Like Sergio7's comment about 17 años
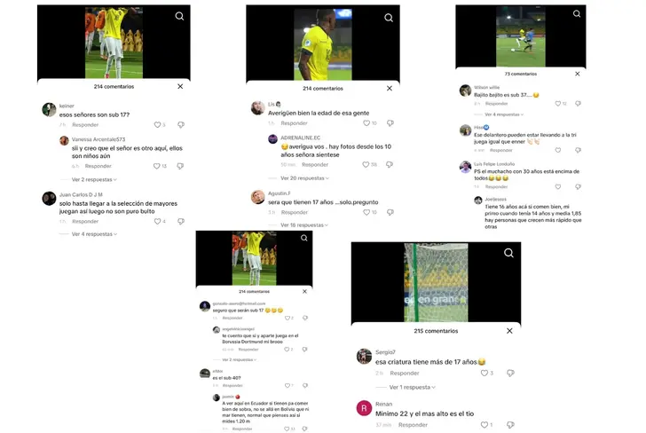This screenshot has width=646, height=433. pyautogui.click(x=484, y=373)
